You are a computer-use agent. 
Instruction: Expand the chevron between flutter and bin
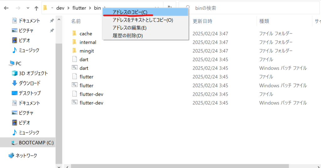click(90, 8)
